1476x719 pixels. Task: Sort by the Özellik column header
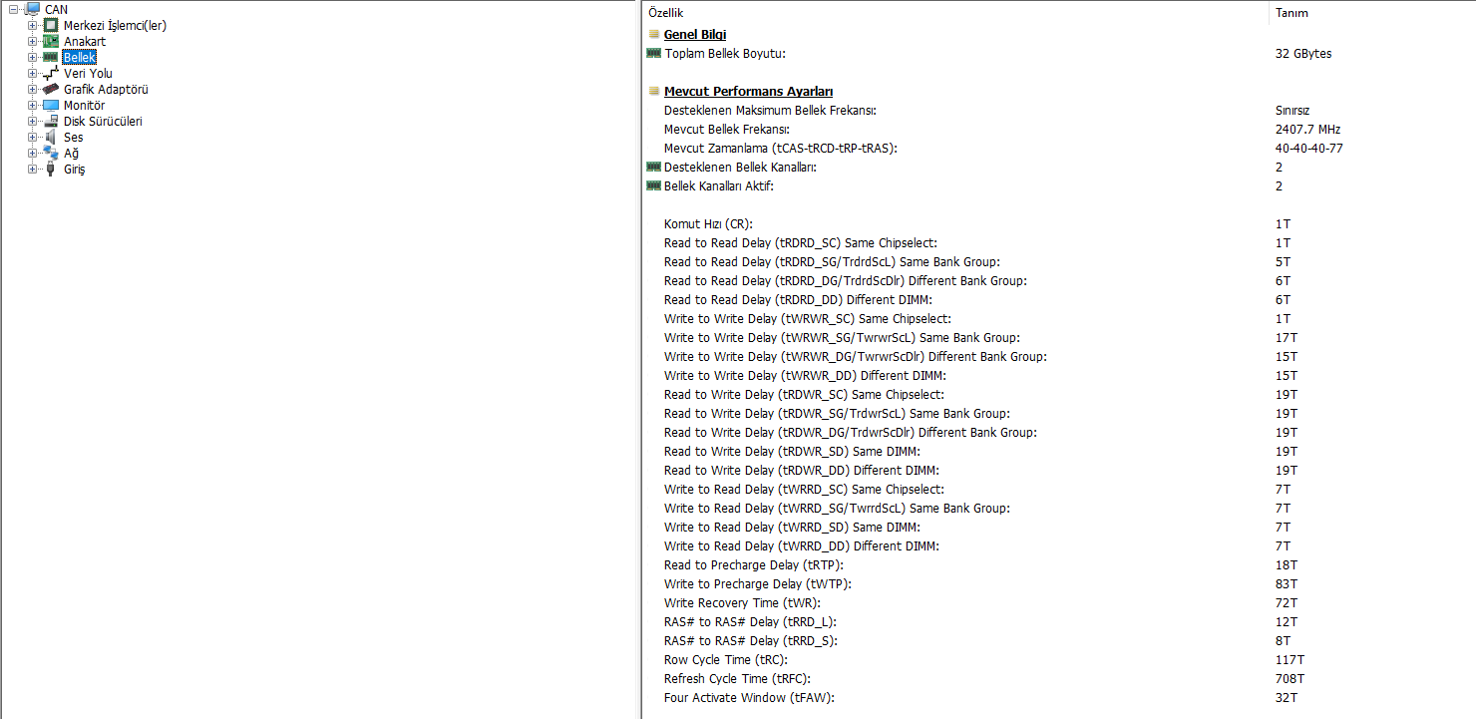955,13
